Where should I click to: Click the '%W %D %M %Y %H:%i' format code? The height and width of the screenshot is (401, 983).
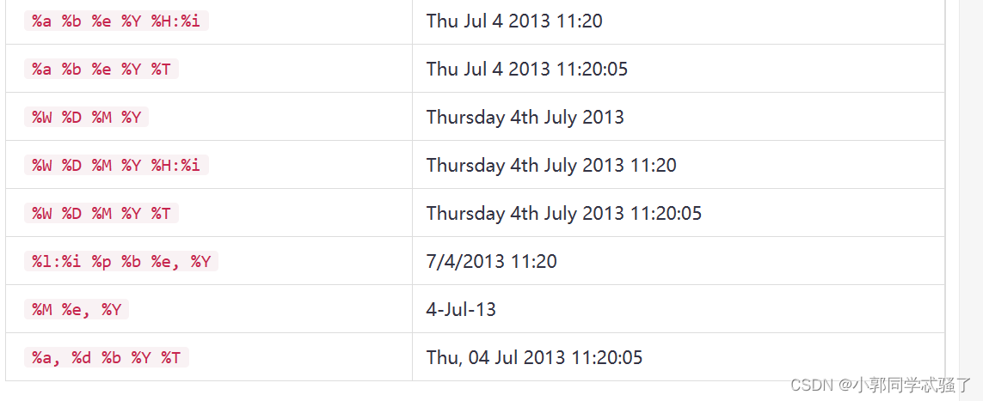click(116, 165)
